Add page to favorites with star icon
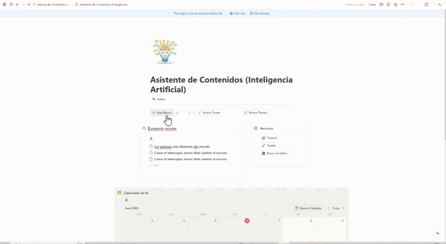 [396, 4]
